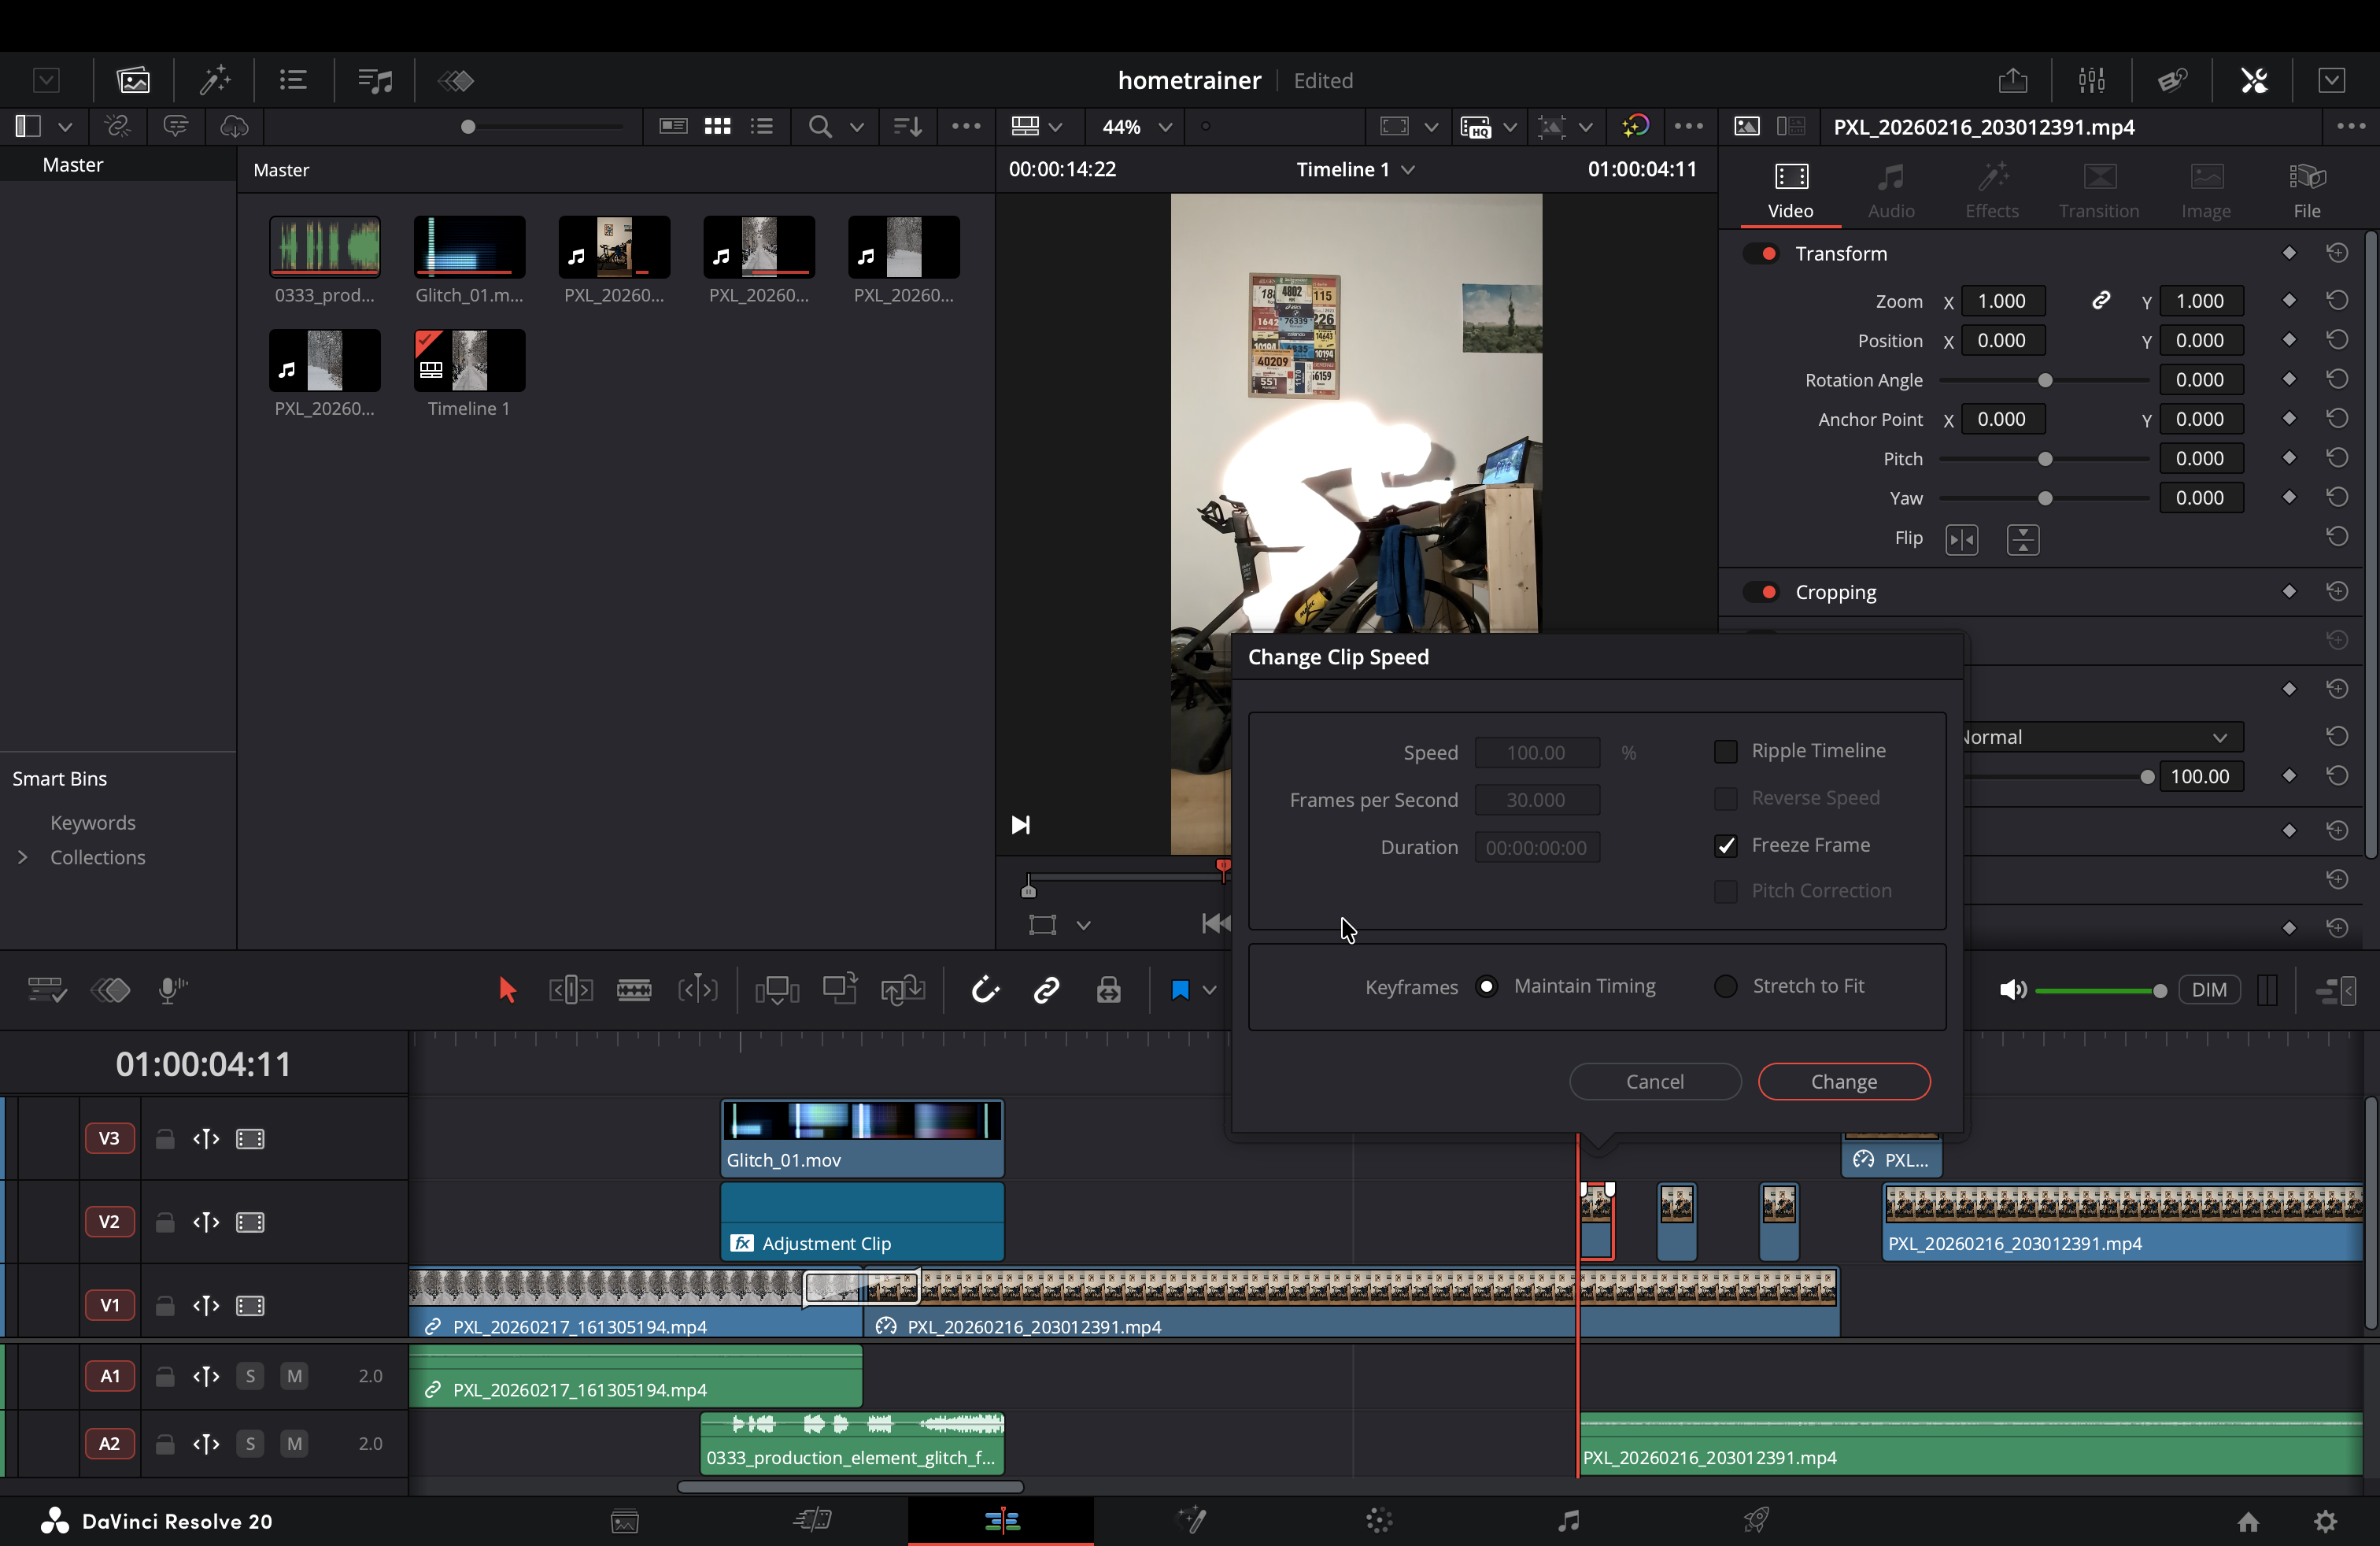Select the Glitch_01.mov clip on track V3
2380x1546 pixels.
point(861,1137)
